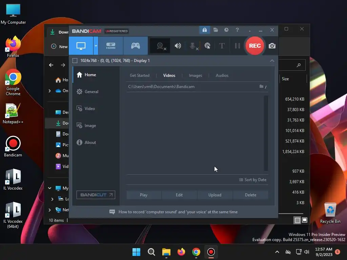
Task: Open the Image settings section
Action: (96, 126)
